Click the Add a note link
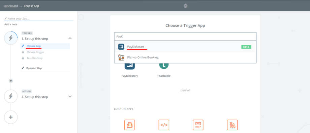This screenshot has height=133, width=310. point(11,24)
